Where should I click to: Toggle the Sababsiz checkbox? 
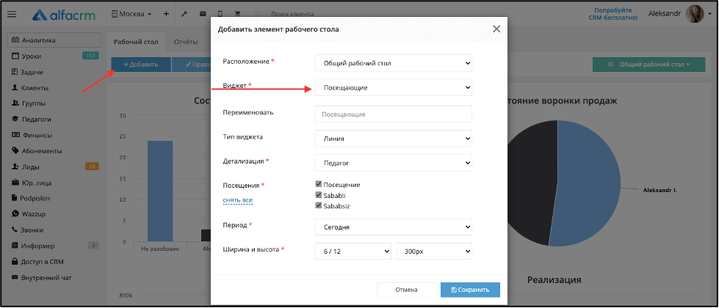point(319,206)
